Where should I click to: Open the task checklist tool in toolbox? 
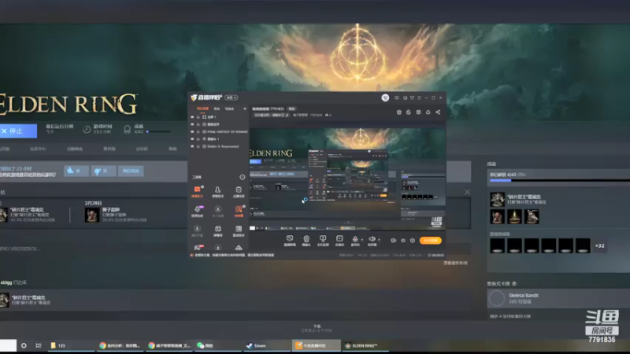239,191
